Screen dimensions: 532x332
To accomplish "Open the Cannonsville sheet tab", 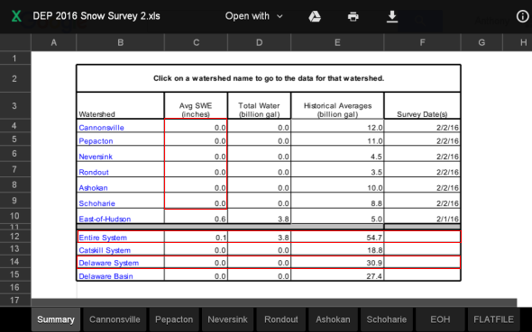I will click(x=115, y=319).
